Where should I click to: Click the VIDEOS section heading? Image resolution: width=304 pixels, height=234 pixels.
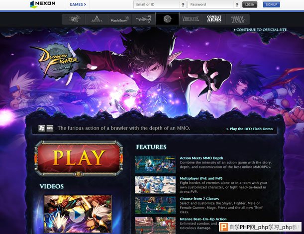pyautogui.click(x=52, y=186)
